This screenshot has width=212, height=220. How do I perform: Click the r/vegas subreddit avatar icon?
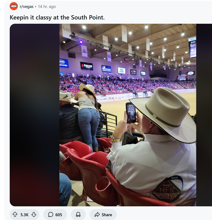13,6
